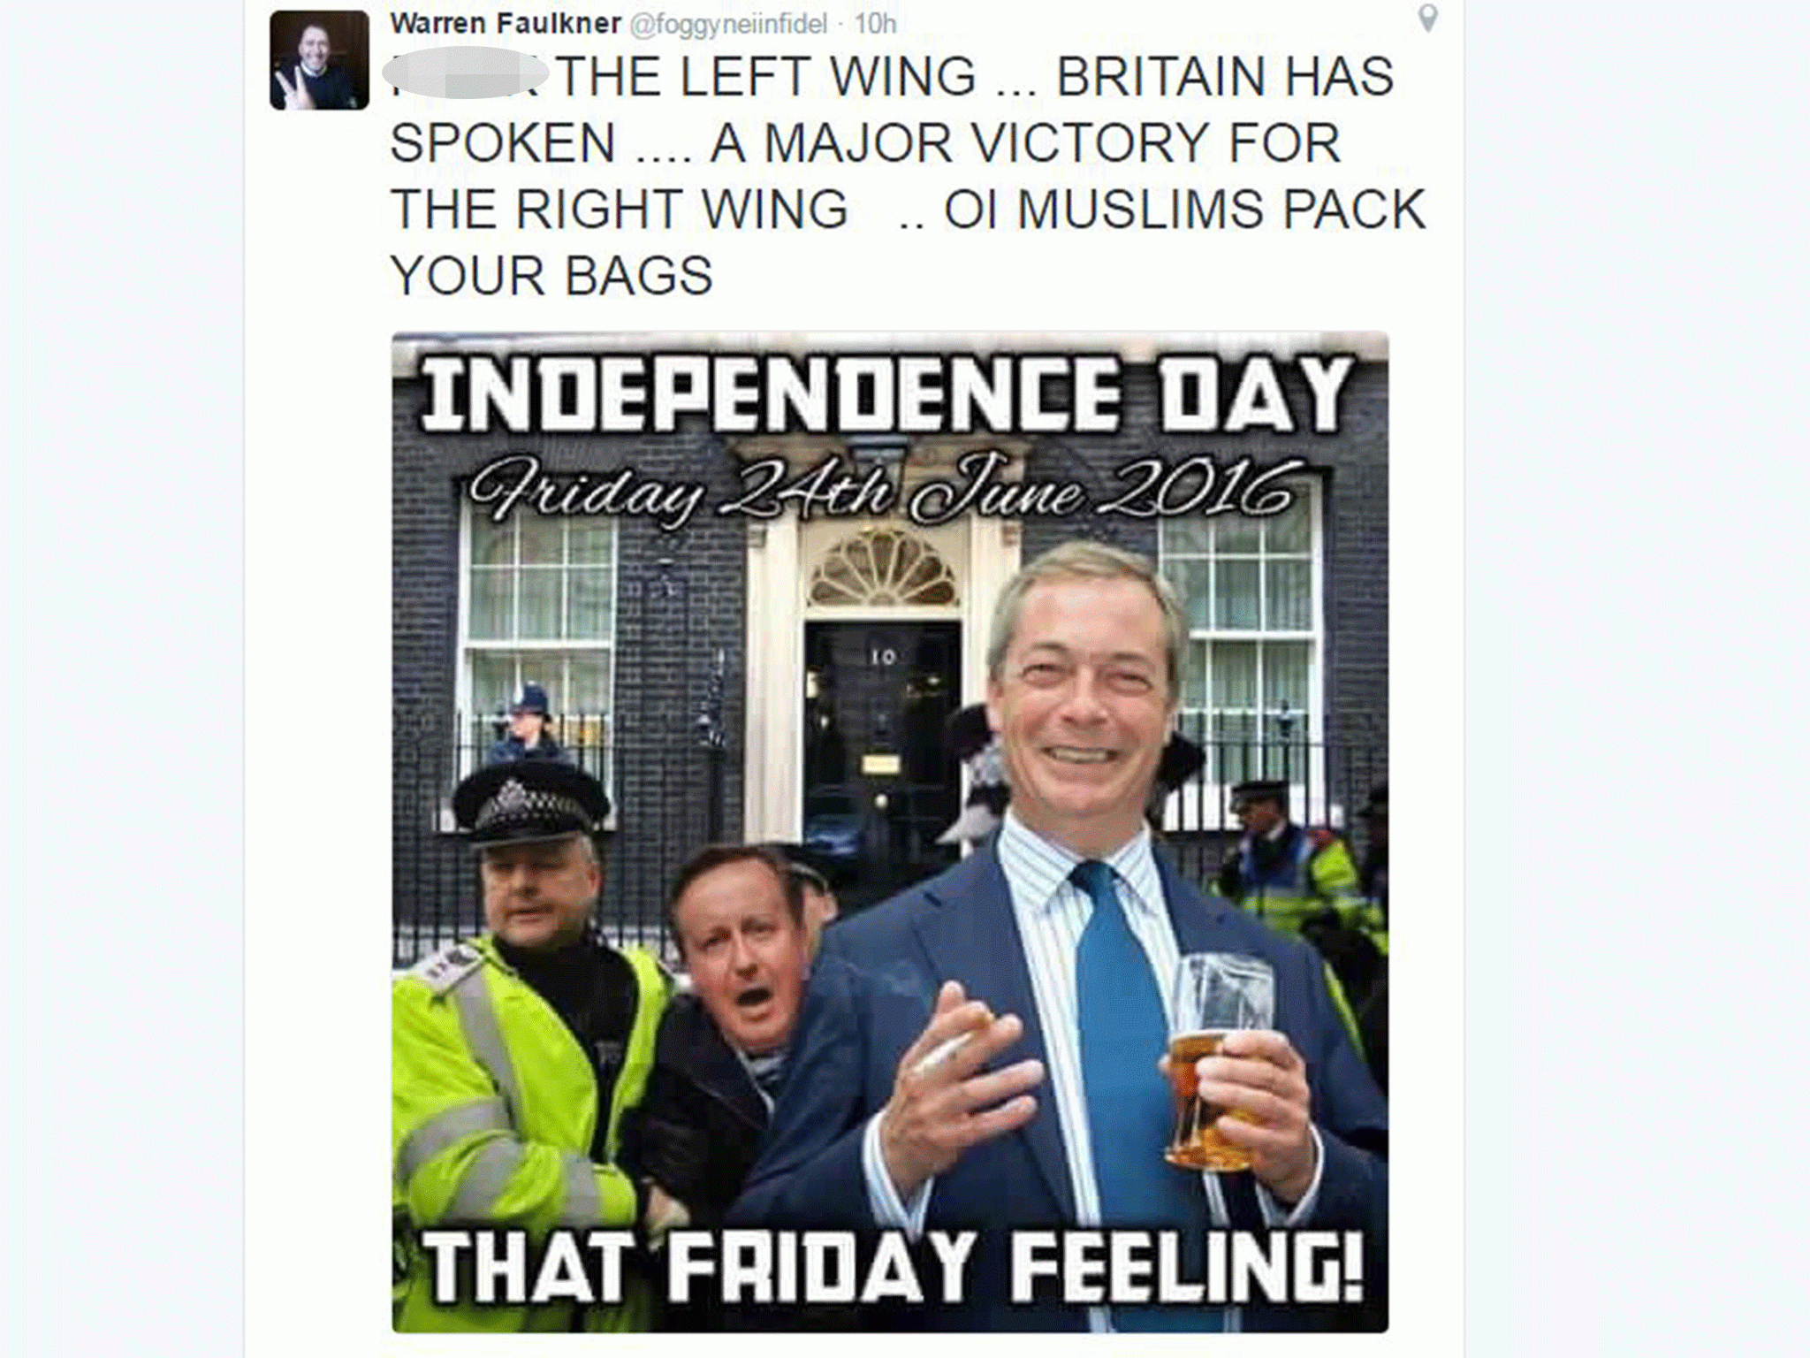Click the @foggyneiinfidel handle
Viewport: 1810px width, 1358px height.
coord(727,24)
